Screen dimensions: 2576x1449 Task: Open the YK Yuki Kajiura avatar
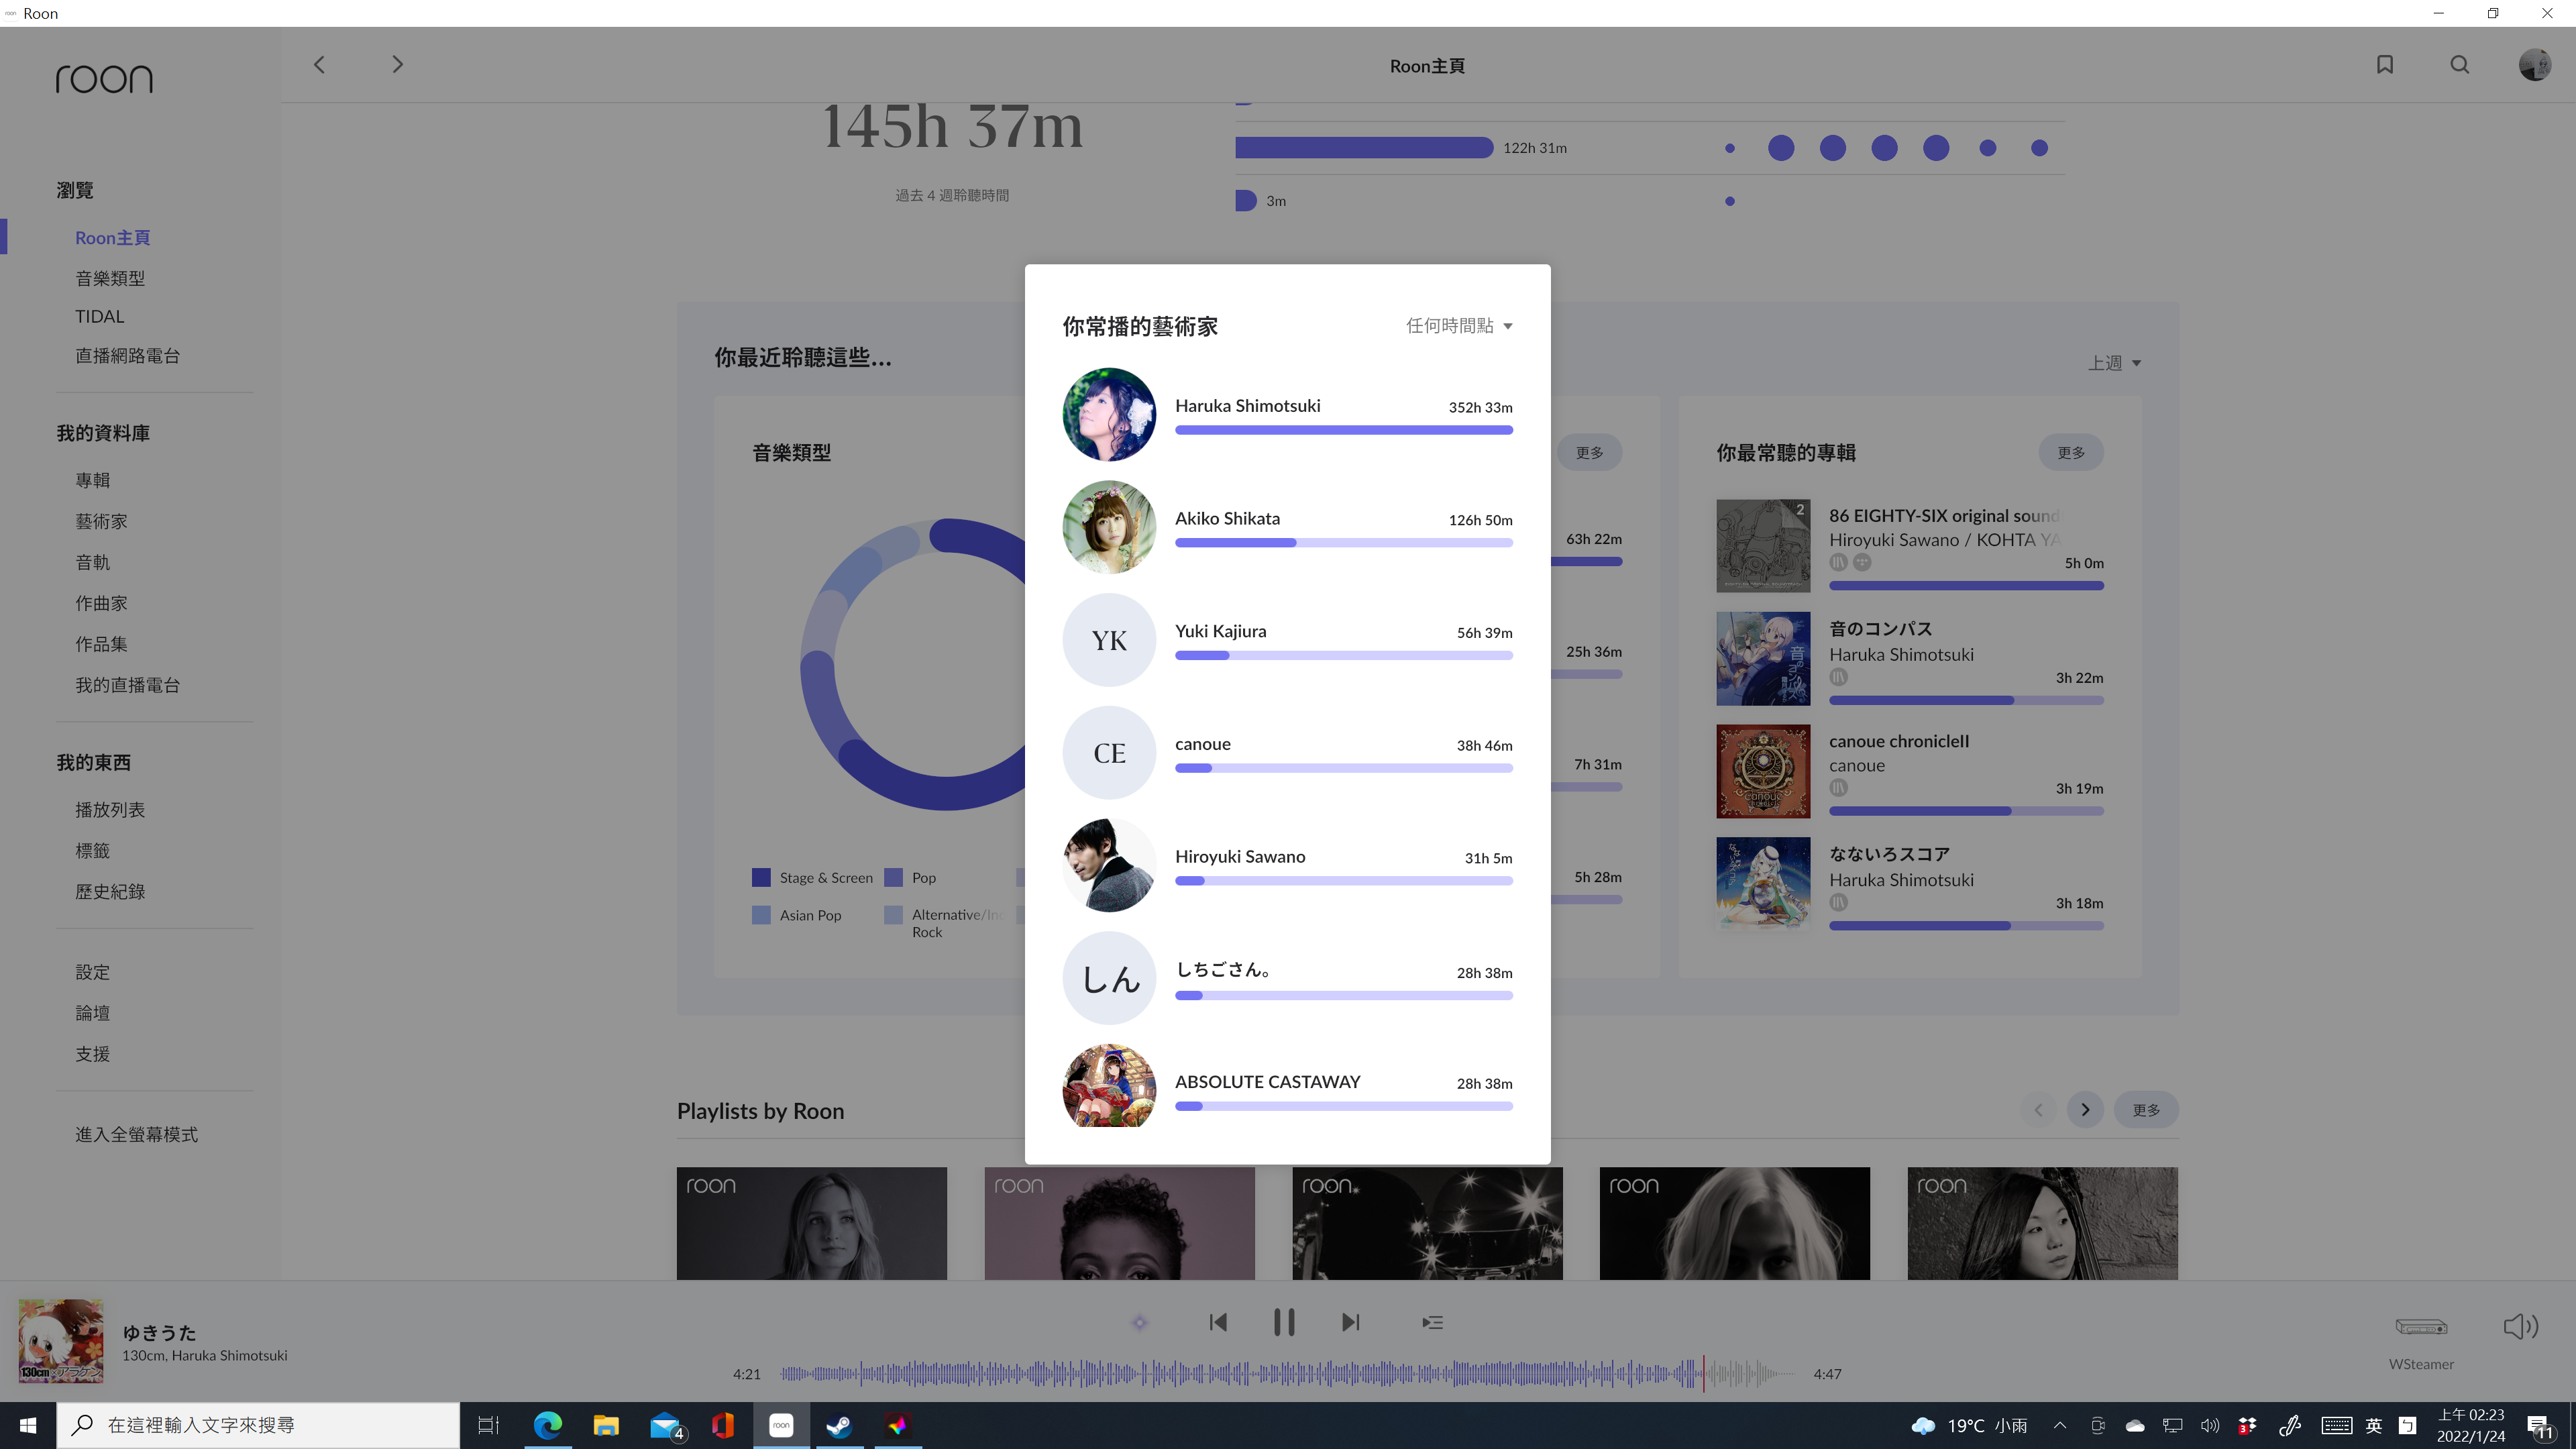tap(1109, 640)
